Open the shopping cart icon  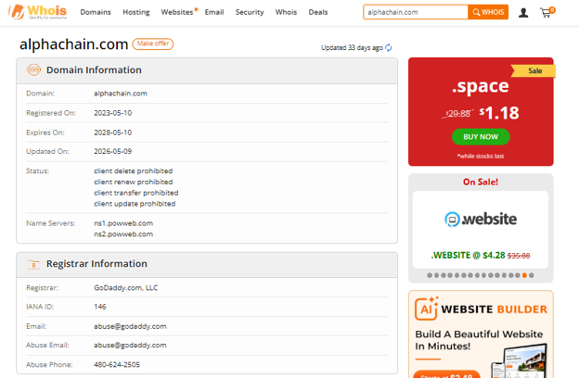547,13
